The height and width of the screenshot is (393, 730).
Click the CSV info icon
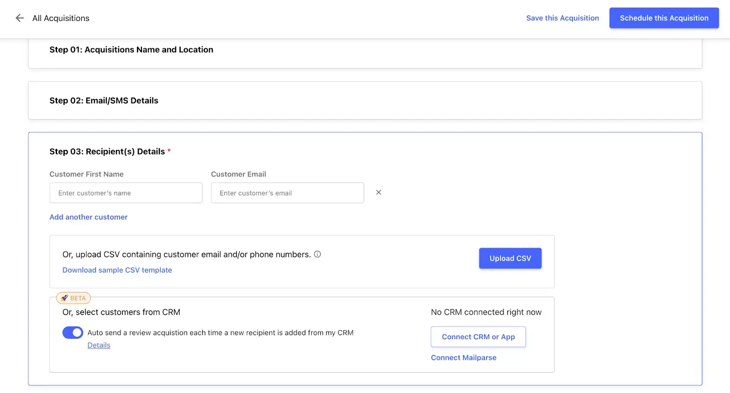318,254
